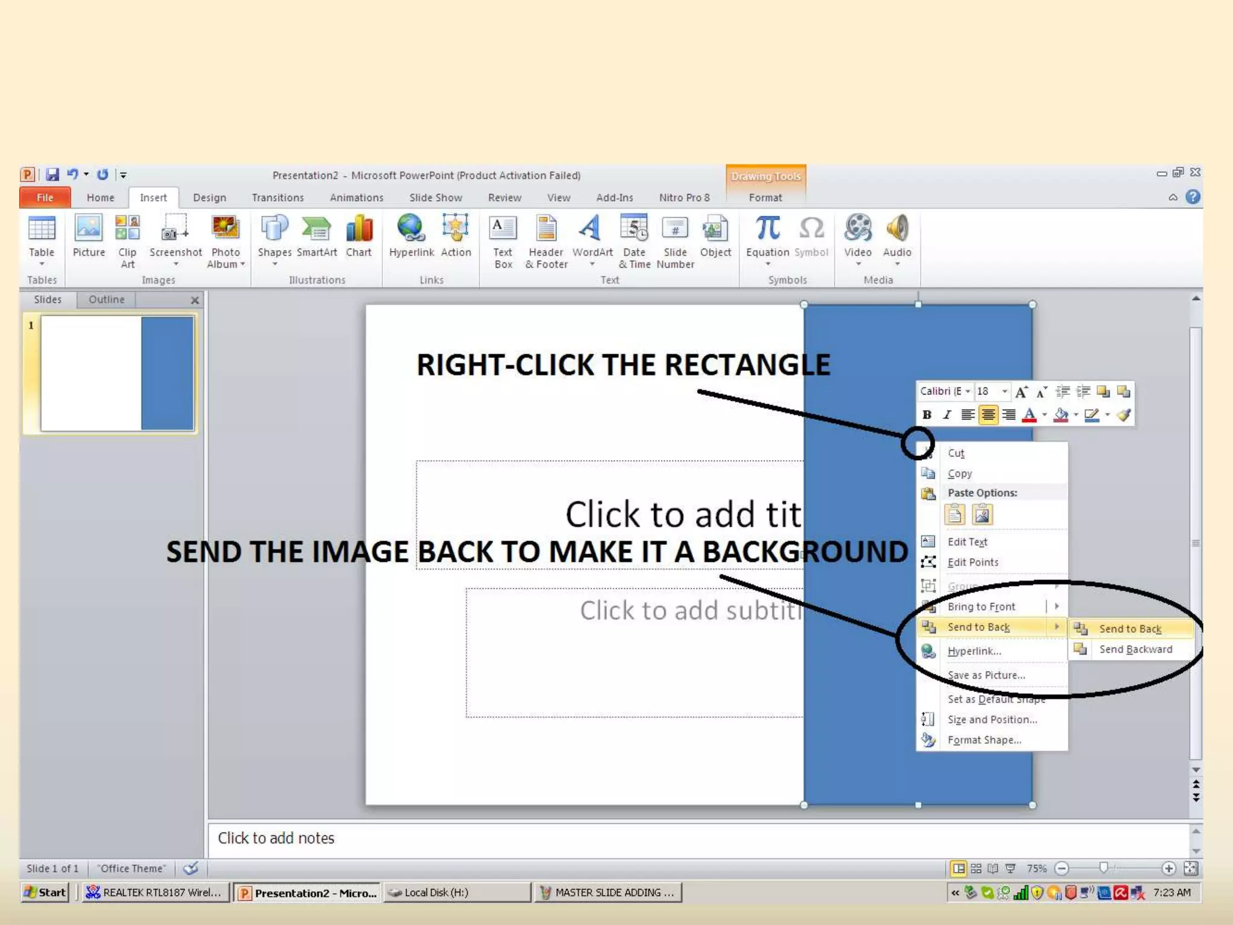This screenshot has width=1233, height=925.
Task: Toggle Italic in the mini toolbar
Action: [947, 414]
